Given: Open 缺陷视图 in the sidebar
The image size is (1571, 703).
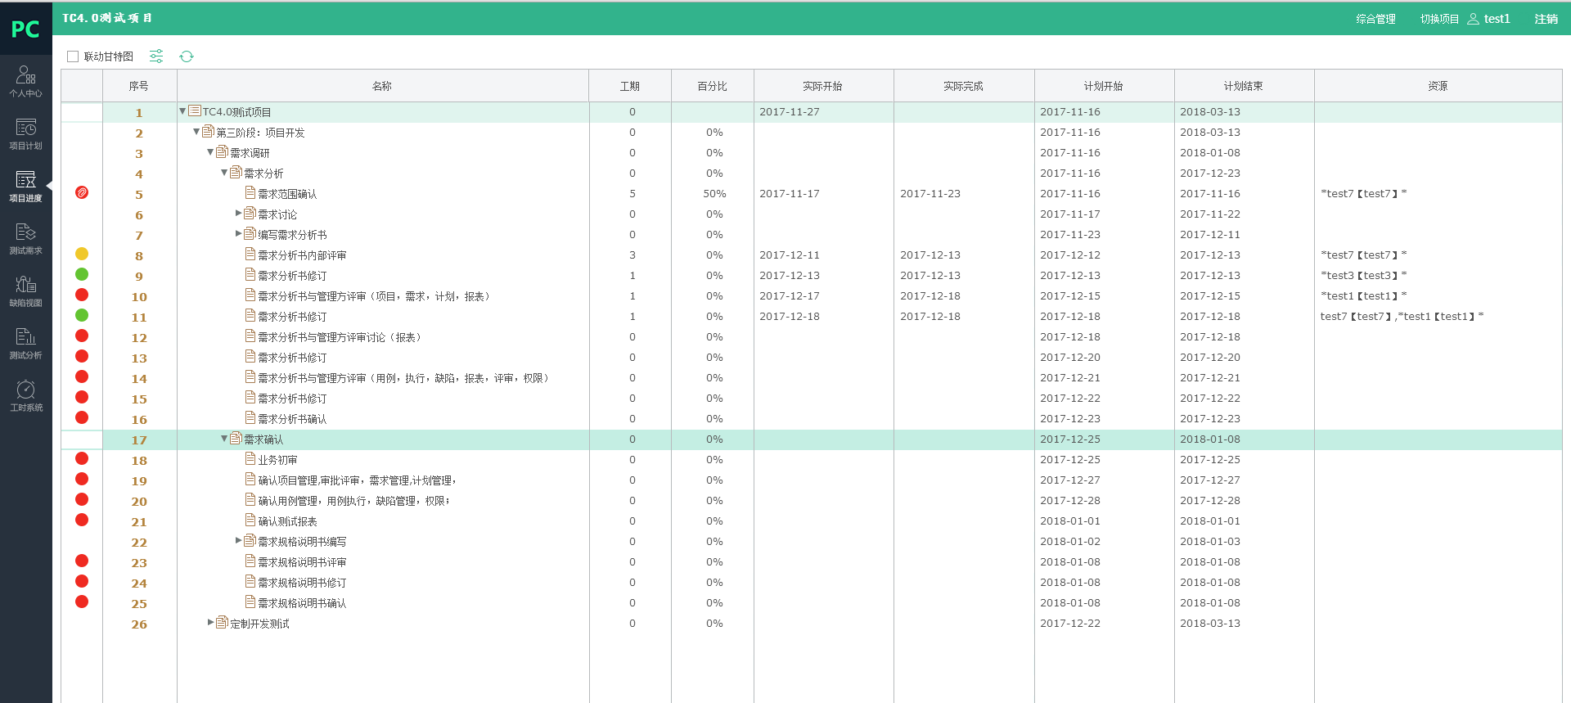Looking at the screenshot, I should pyautogui.click(x=25, y=291).
